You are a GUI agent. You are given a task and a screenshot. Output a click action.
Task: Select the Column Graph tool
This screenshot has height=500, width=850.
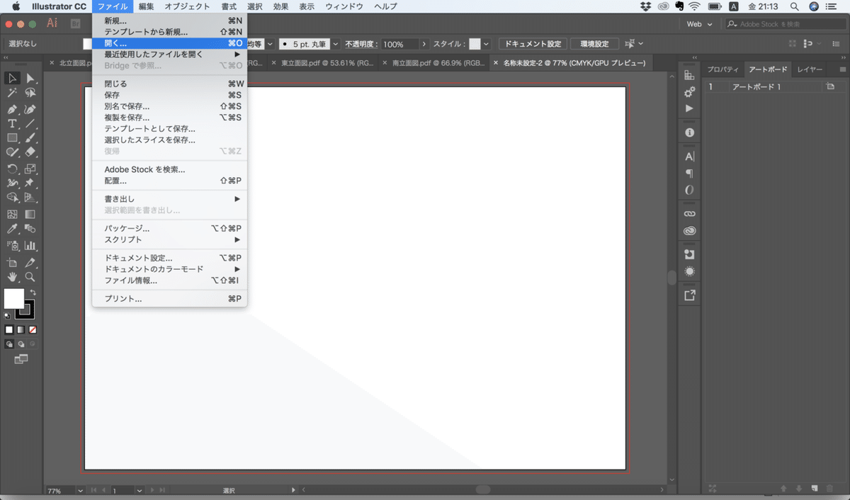click(x=30, y=246)
